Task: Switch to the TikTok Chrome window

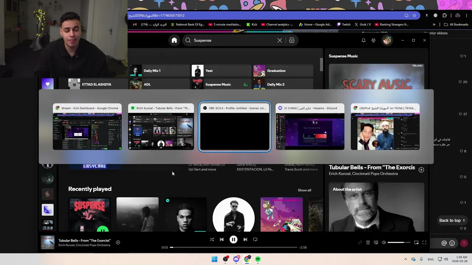Action: 385,127
